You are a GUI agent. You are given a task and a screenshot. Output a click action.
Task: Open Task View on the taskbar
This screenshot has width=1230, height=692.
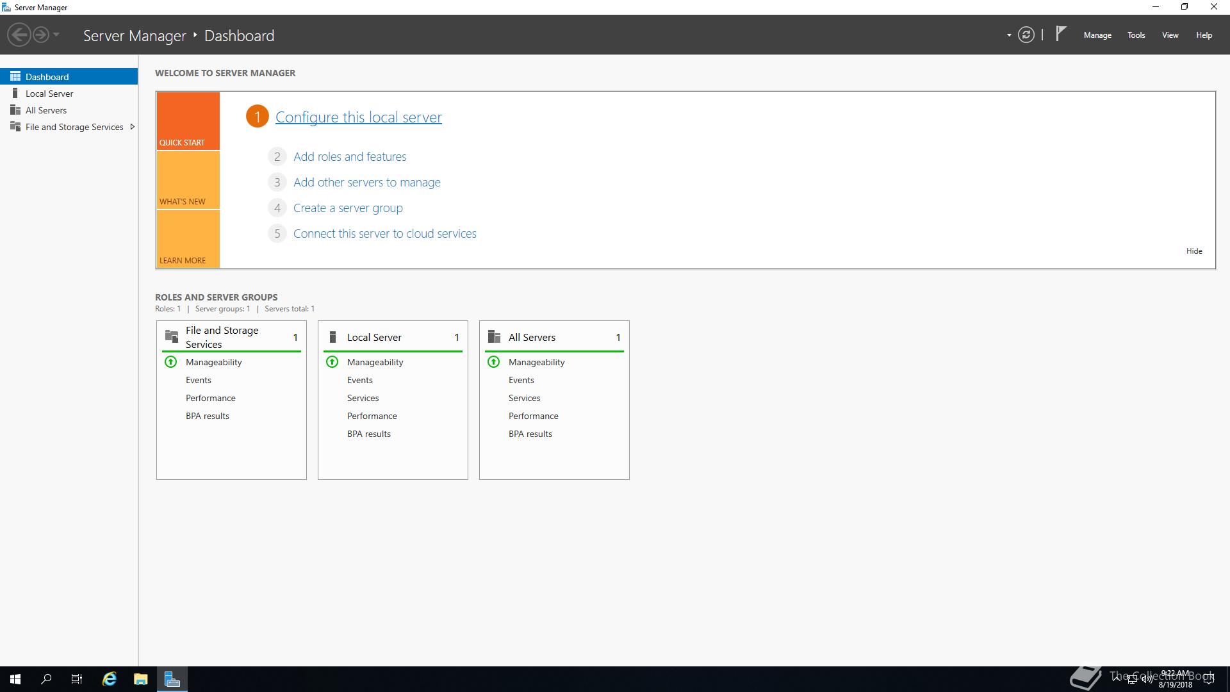pos(77,679)
